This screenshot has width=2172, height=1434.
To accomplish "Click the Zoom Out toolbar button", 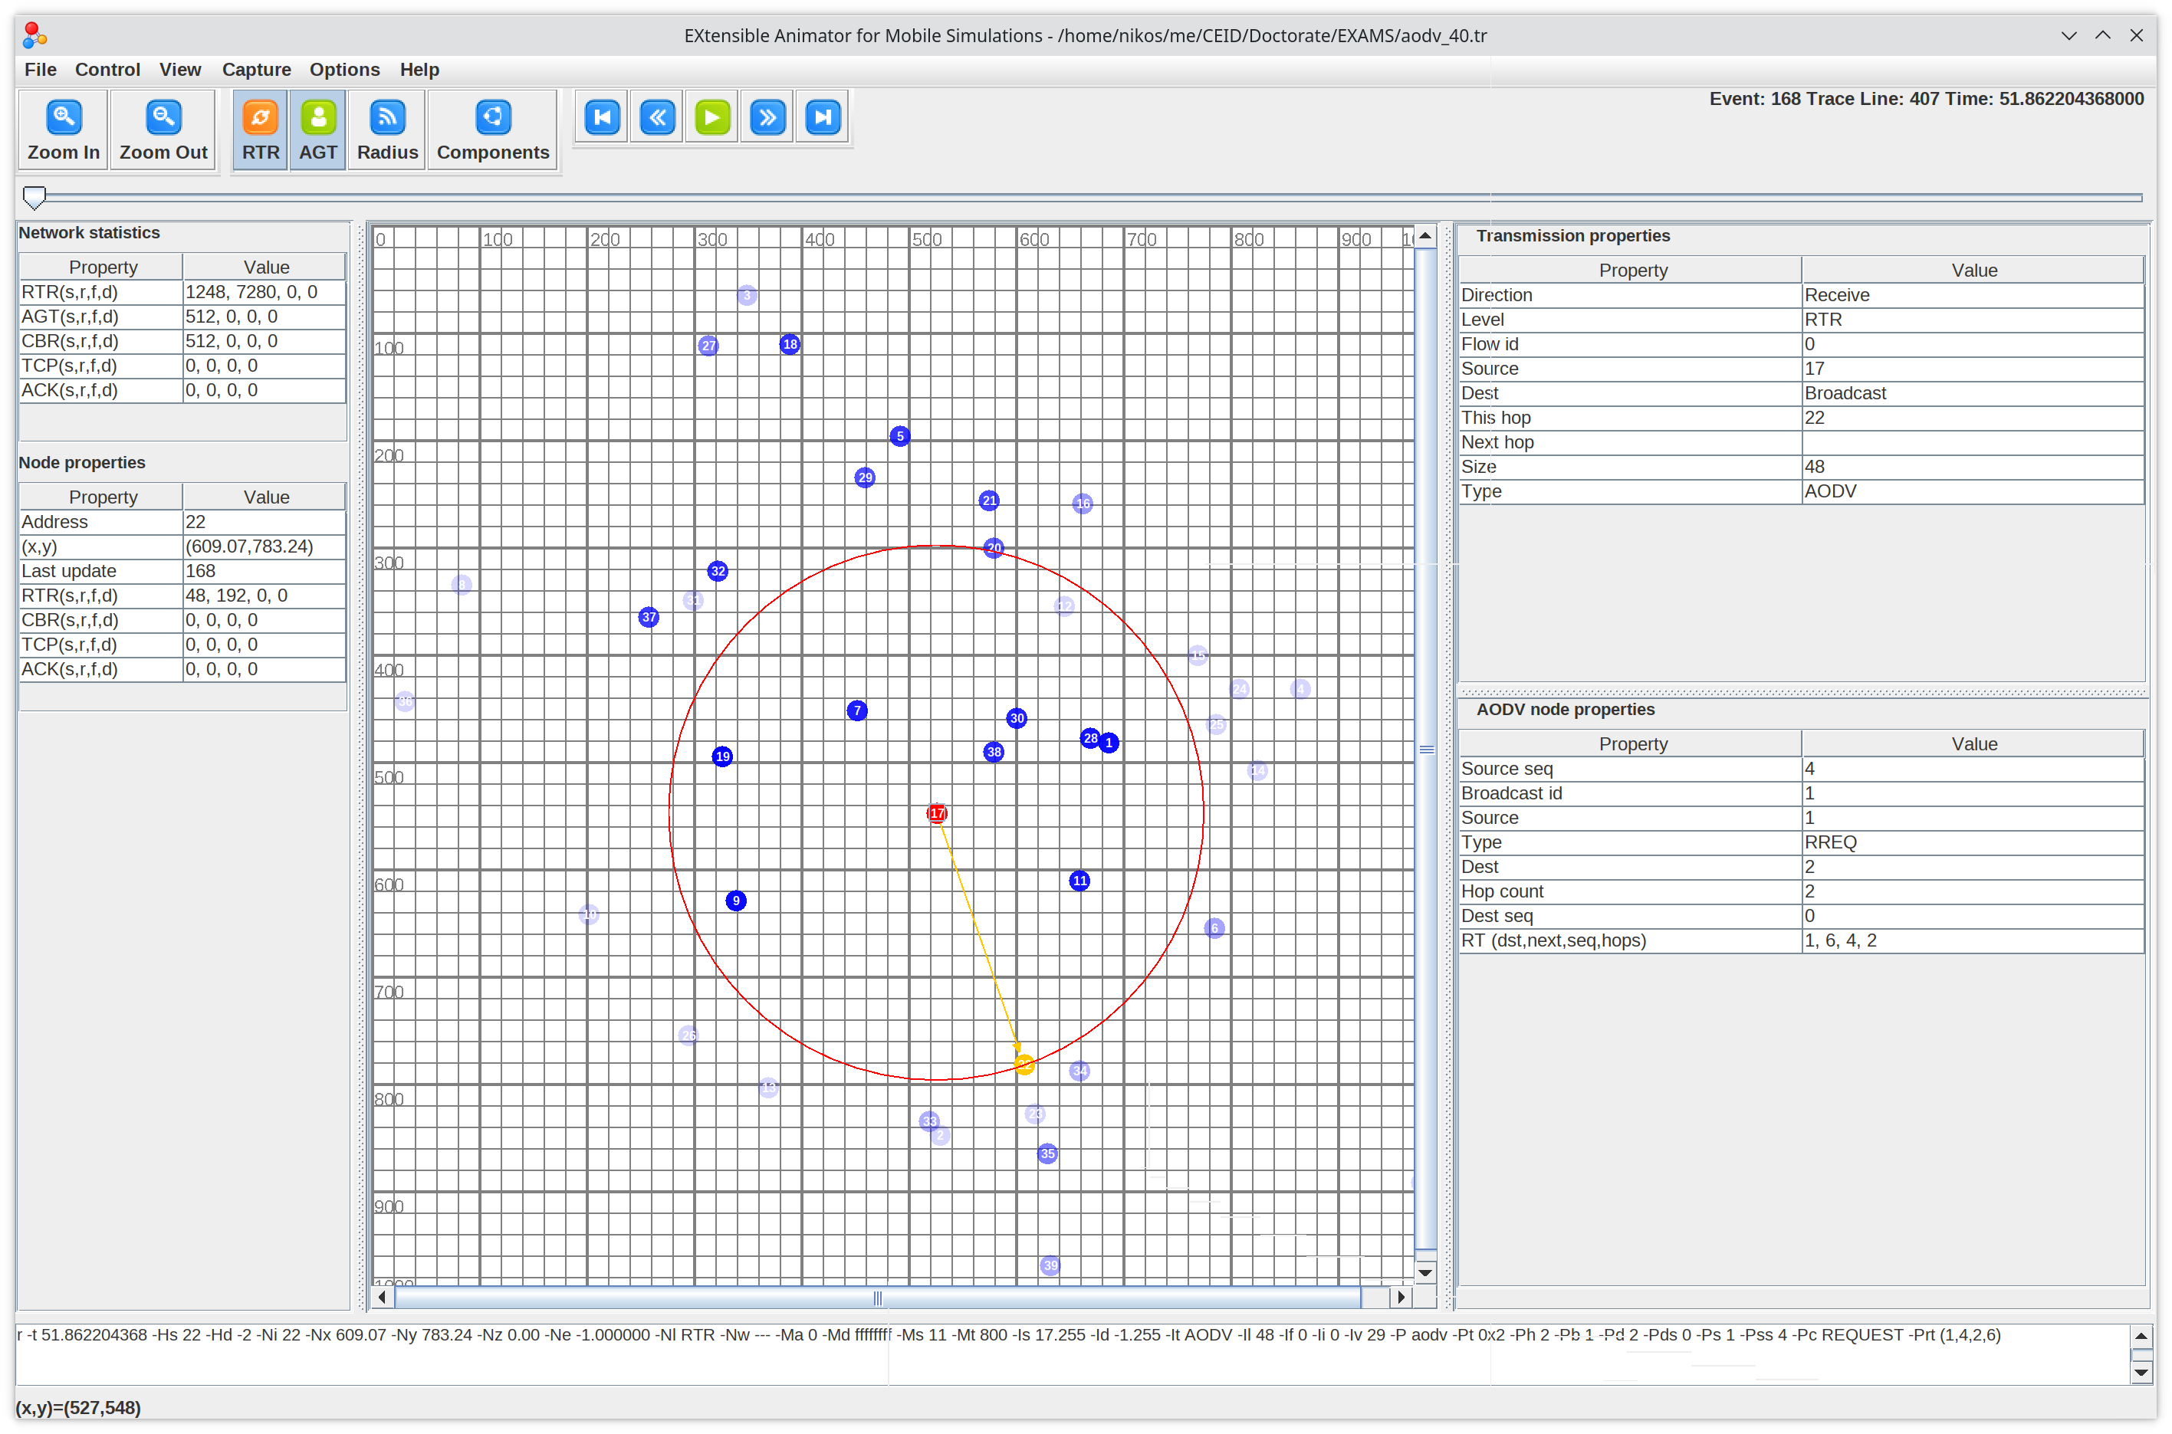I will (163, 130).
